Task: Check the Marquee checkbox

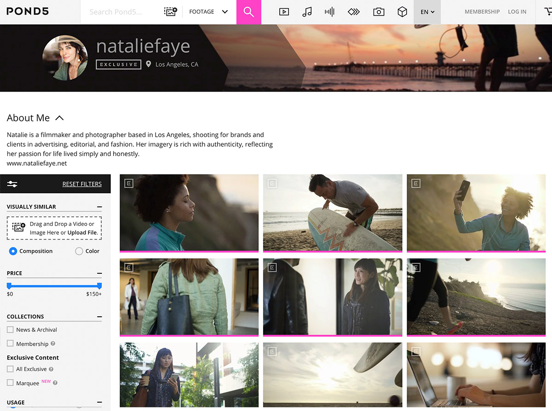Action: [x=10, y=382]
